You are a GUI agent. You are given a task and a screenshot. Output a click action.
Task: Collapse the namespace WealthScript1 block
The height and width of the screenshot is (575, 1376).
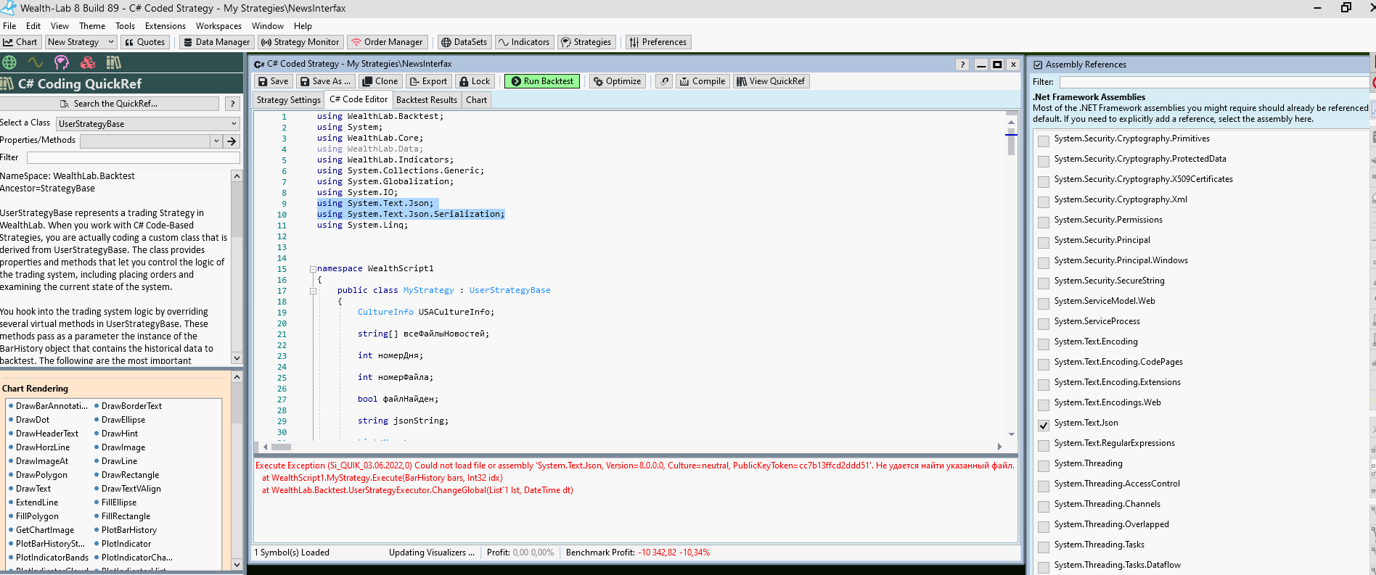313,269
